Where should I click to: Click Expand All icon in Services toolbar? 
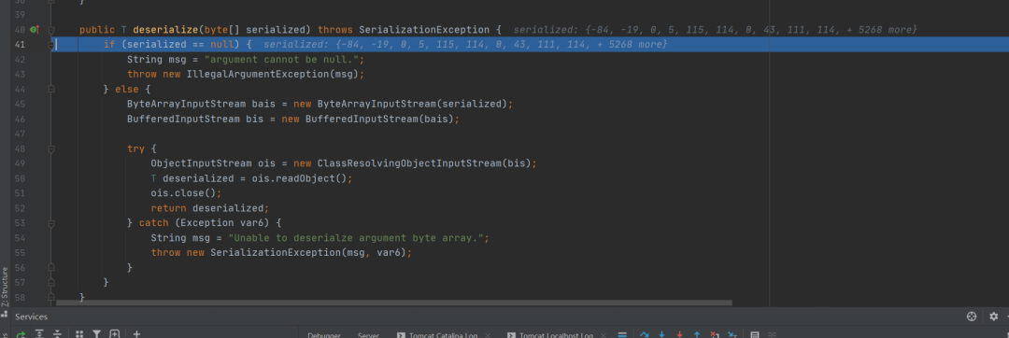point(39,334)
